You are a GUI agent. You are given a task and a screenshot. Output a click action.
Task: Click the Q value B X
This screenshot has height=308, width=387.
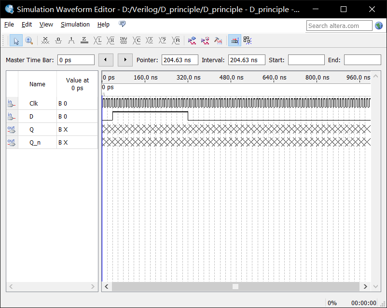[63, 130]
